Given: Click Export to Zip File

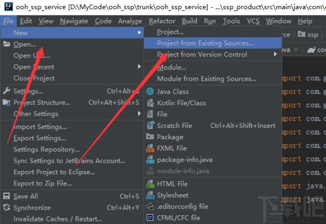Looking at the screenshot, I should point(43,183).
